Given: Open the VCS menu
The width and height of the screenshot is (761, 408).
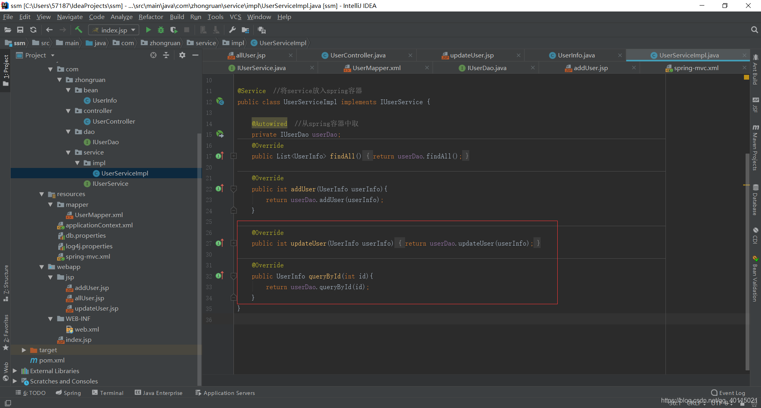Looking at the screenshot, I should (235, 17).
